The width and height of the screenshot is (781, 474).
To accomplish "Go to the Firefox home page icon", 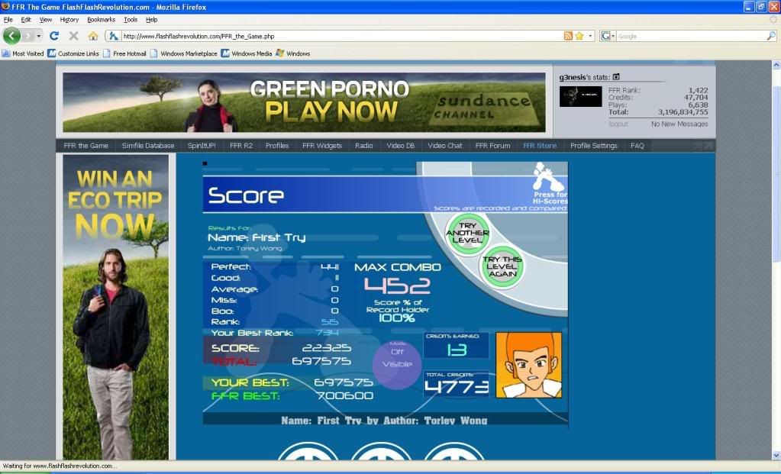I will click(x=93, y=36).
